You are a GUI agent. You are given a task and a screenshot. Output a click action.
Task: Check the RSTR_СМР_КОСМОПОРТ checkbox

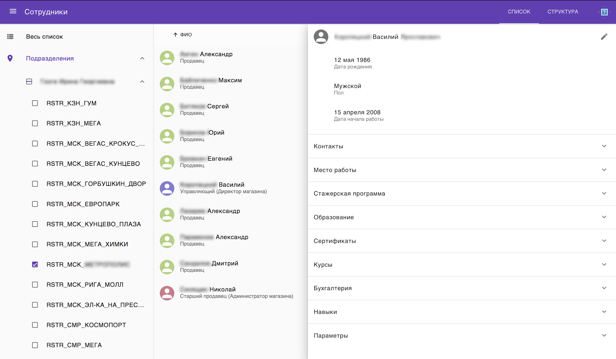pos(35,325)
